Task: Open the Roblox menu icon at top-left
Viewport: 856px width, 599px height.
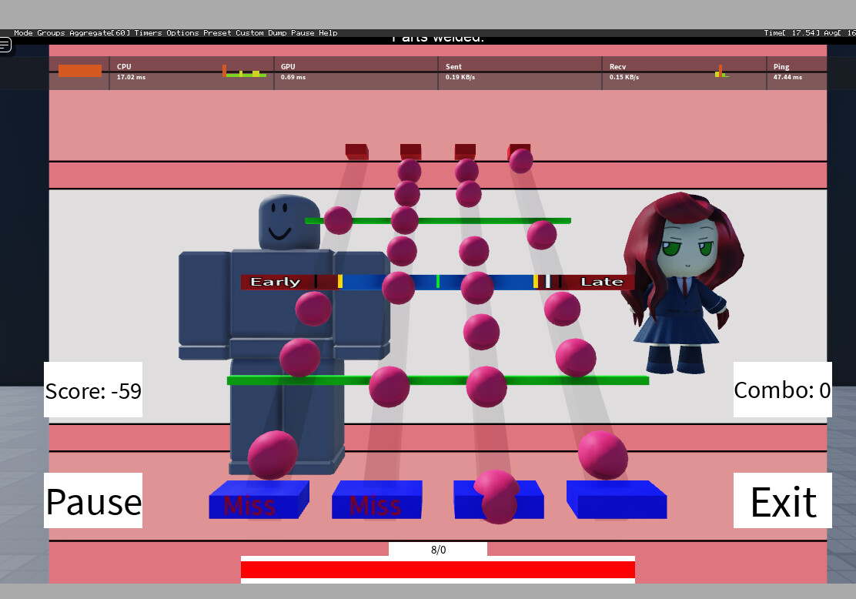Action: pyautogui.click(x=5, y=45)
